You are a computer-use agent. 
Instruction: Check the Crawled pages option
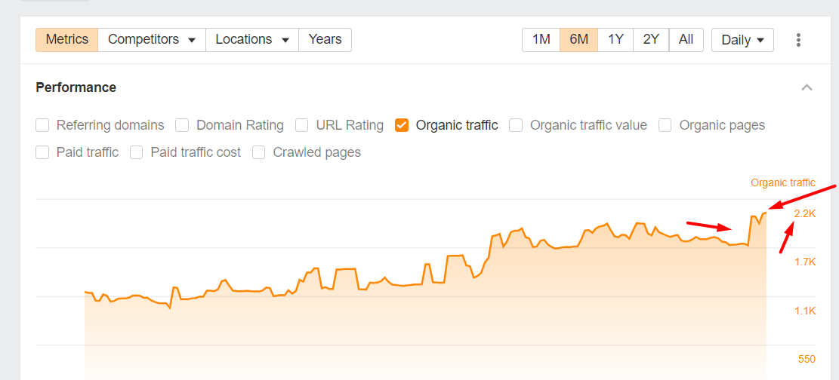tap(259, 152)
